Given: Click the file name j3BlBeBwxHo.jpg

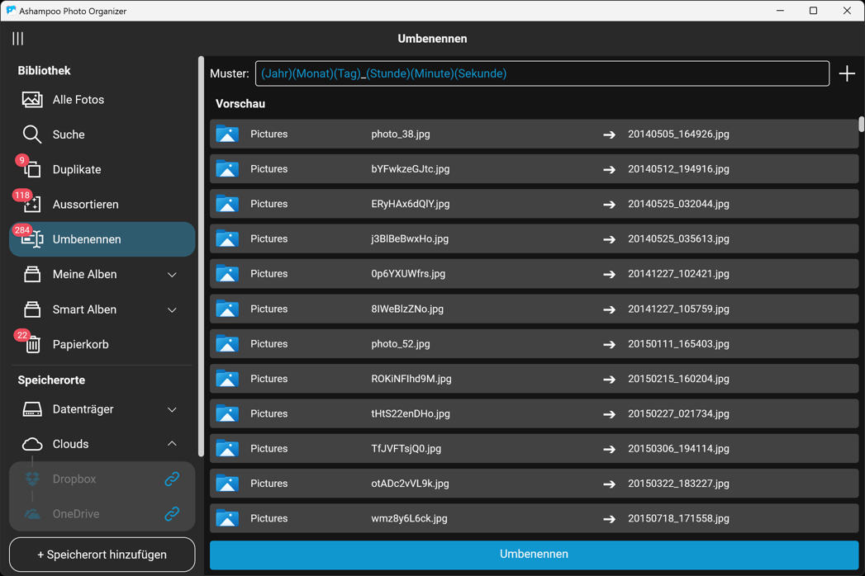Looking at the screenshot, I should pyautogui.click(x=410, y=238).
